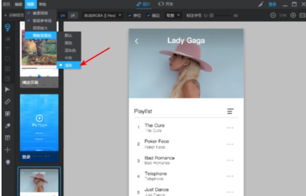Click the blue 登录 link at top right
The width and height of the screenshot is (306, 196).
(x=273, y=4)
